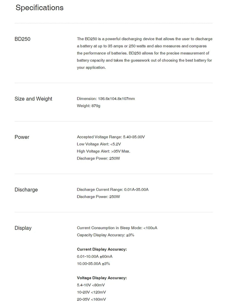Click the Size and Weight section label
This screenshot has width=231, height=308.
[x=33, y=99]
